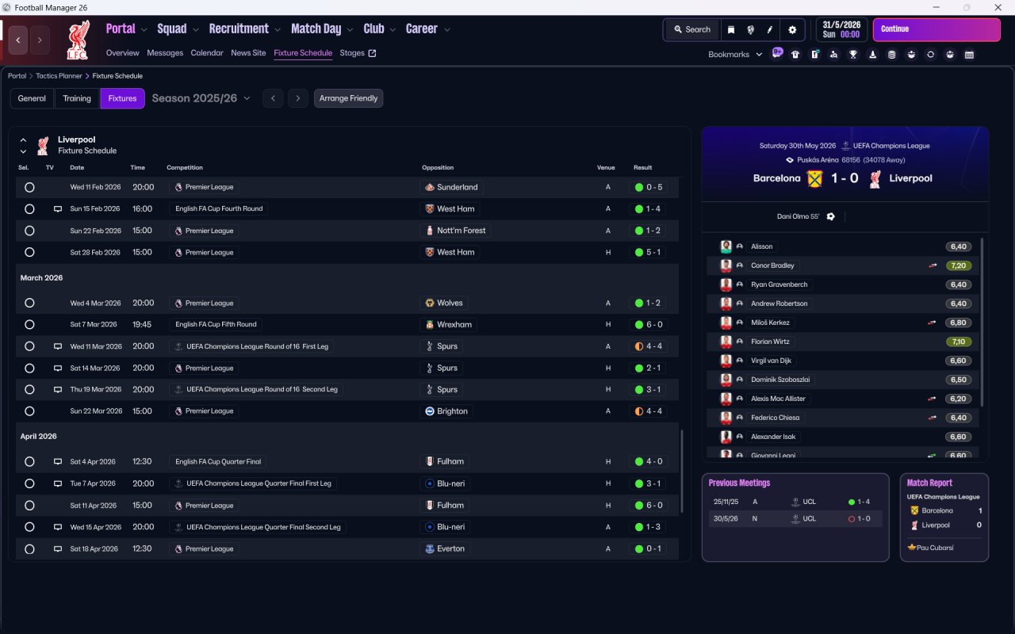
Task: Switch to the Training tab
Action: (77, 98)
